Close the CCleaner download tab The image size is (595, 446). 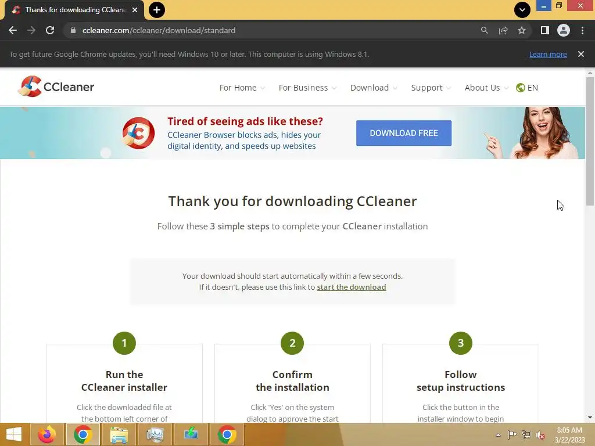[135, 10]
